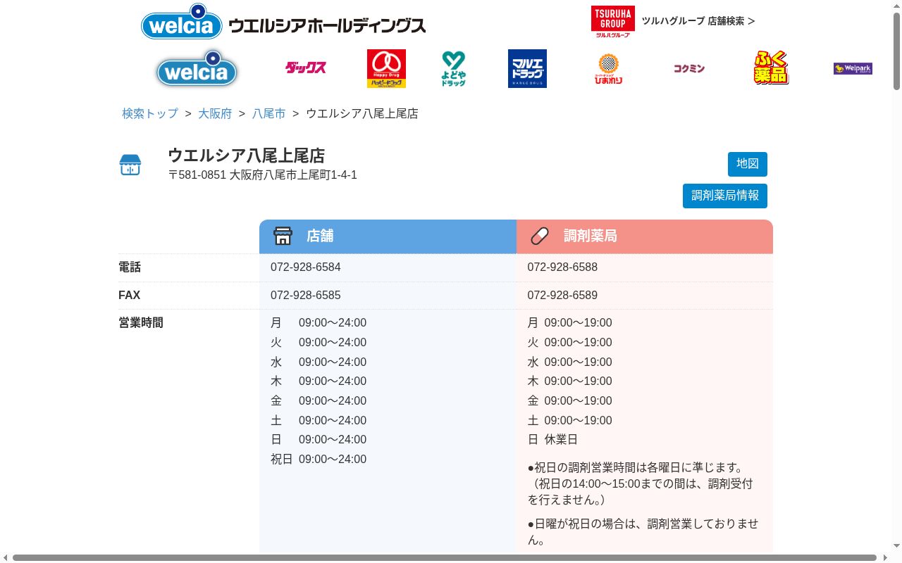Click the store icon beside ウエルシア八尾上尾店 title
This screenshot has height=563, width=902.
130,165
